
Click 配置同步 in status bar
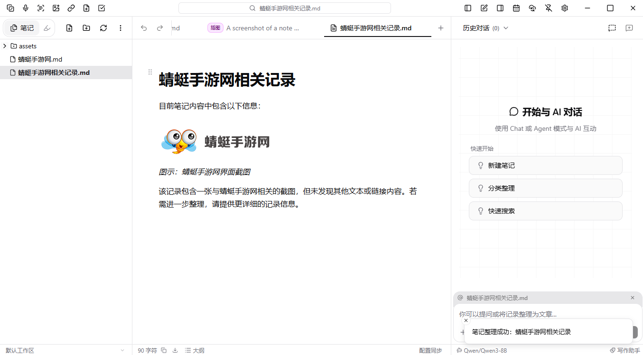[x=430, y=350]
